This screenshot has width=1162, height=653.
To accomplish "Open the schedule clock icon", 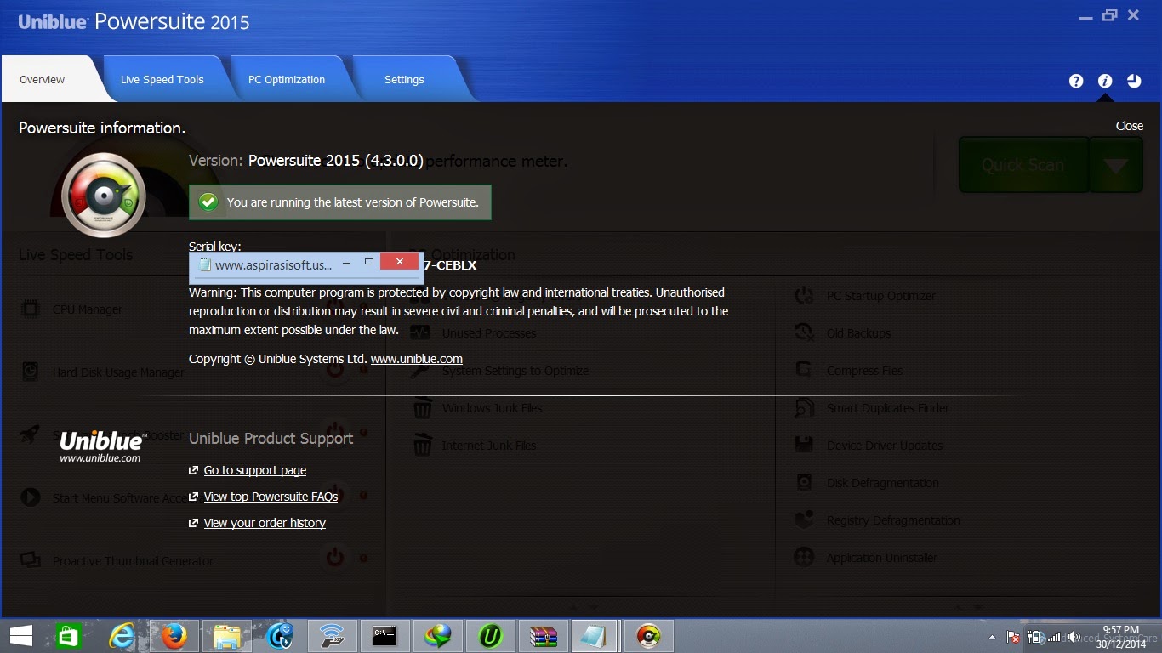I will click(x=1134, y=81).
